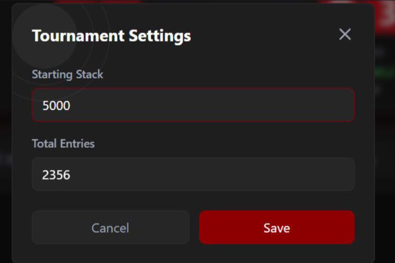Click the X icon beside the dialog title
The image size is (395, 263).
(x=345, y=35)
